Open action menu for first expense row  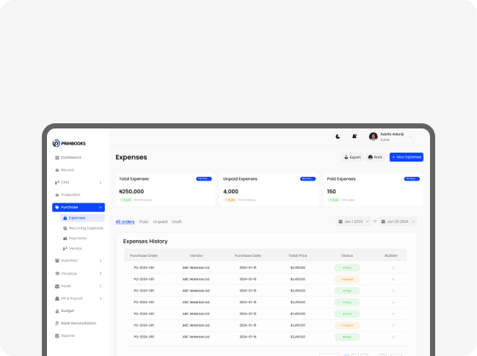point(393,268)
